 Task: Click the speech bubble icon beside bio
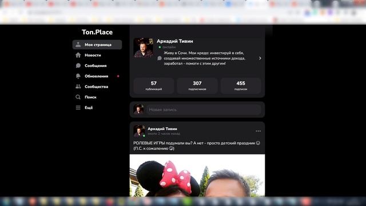click(x=160, y=58)
